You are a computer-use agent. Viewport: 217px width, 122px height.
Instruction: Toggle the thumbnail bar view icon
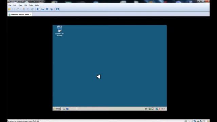43,9
